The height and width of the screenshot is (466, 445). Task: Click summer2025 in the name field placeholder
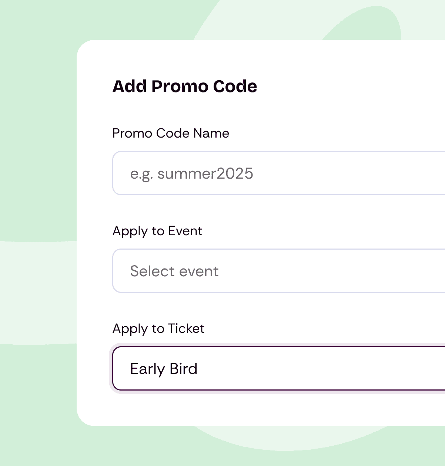(x=205, y=173)
